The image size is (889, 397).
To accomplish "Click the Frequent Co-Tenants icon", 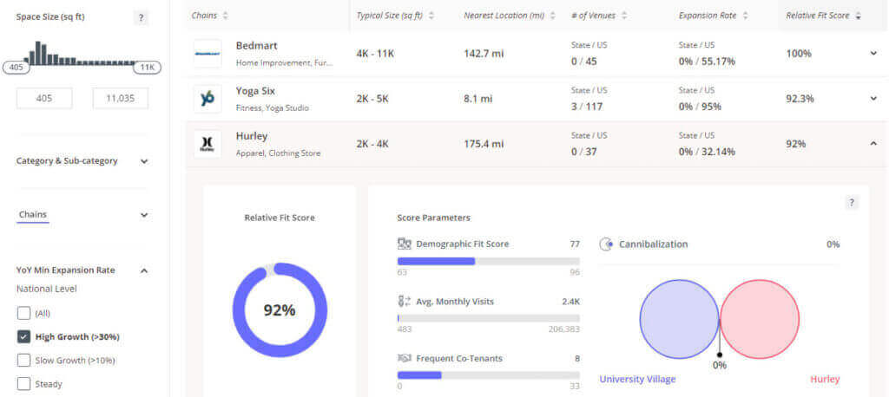I will pos(404,359).
